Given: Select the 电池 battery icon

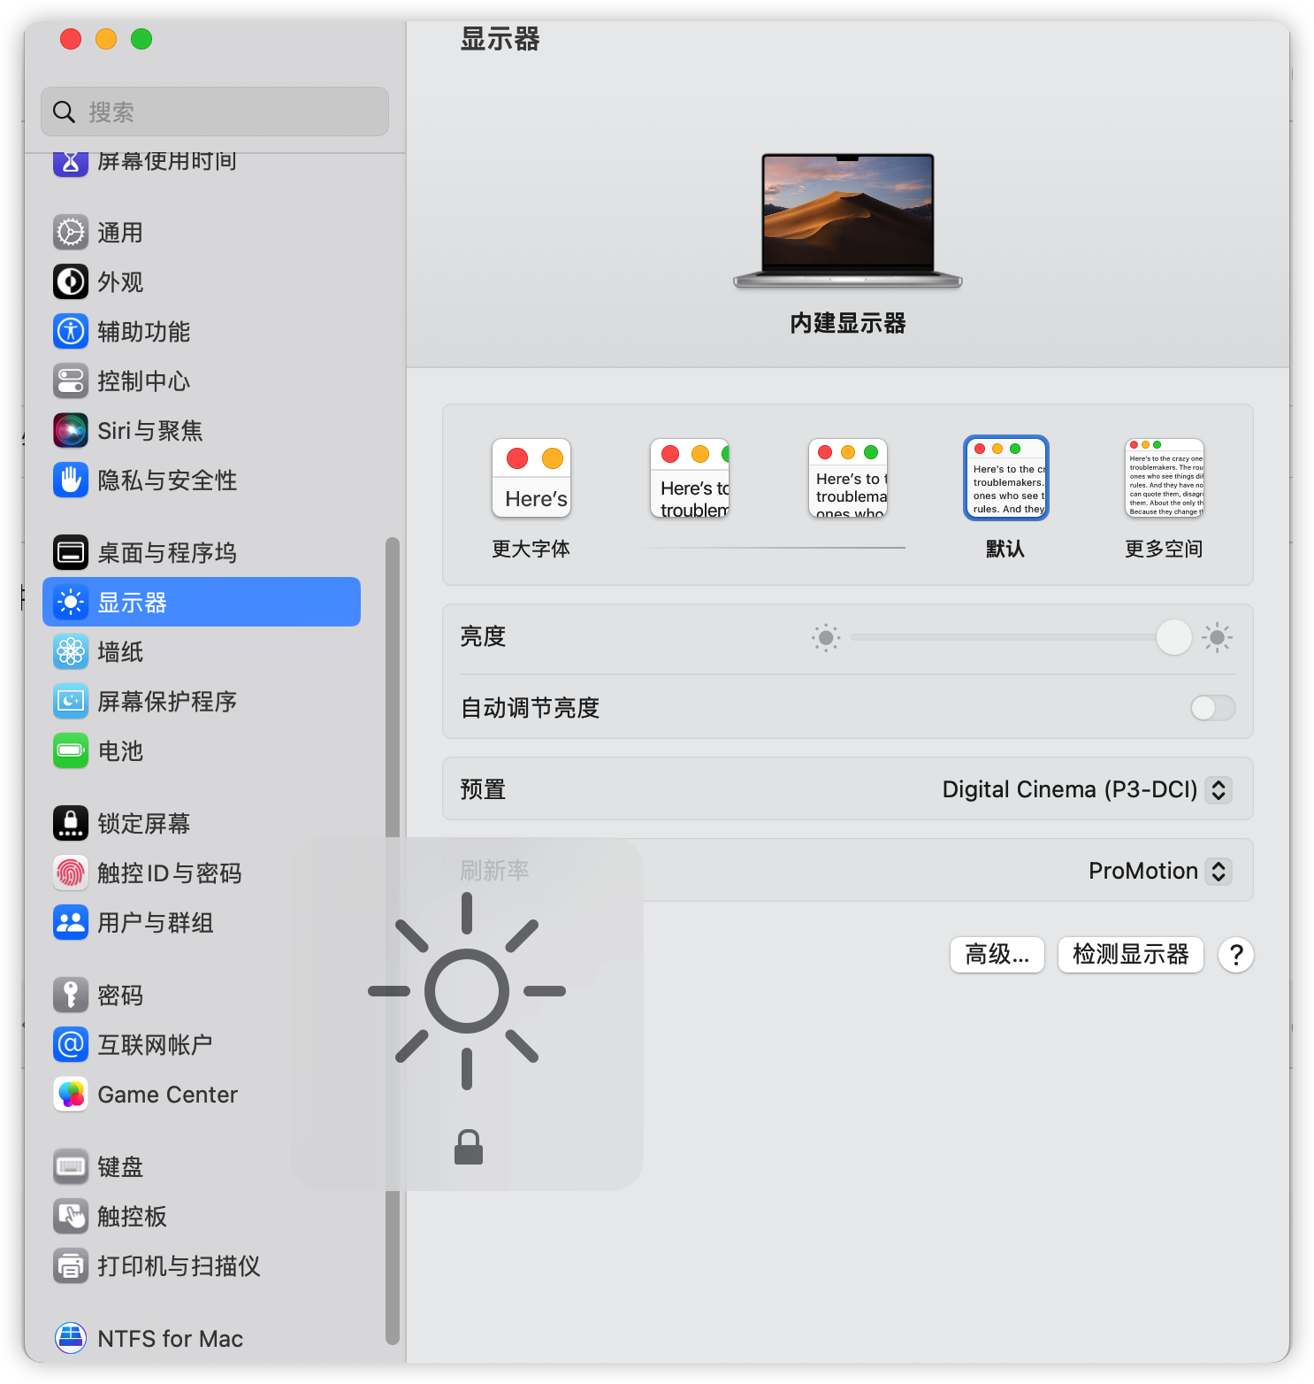Looking at the screenshot, I should coord(71,751).
